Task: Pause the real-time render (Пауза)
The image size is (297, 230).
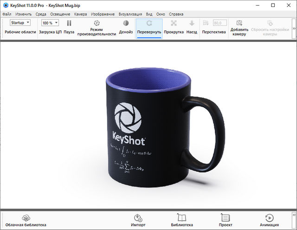Action: click(x=69, y=26)
